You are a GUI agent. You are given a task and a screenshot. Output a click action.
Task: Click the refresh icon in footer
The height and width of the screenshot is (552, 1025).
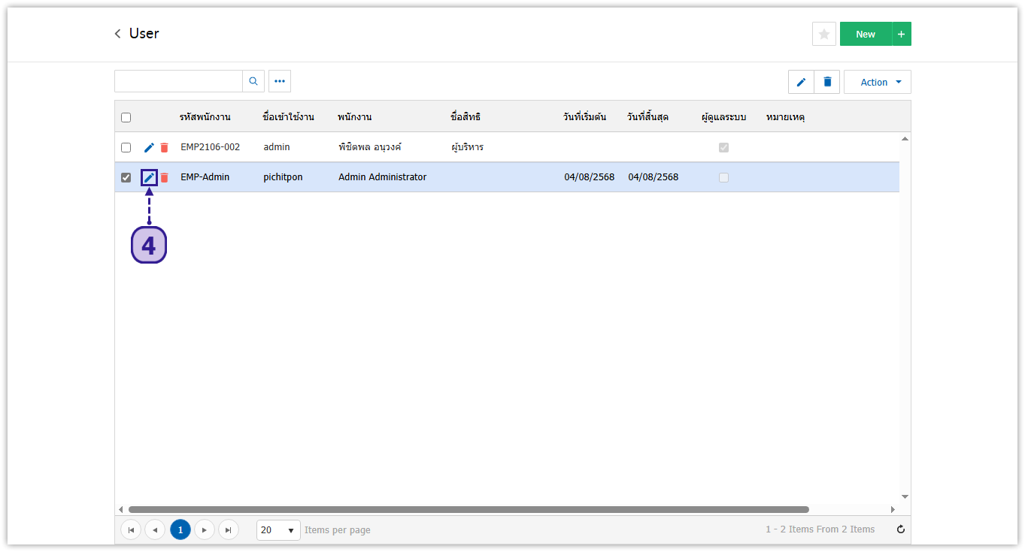pos(901,529)
